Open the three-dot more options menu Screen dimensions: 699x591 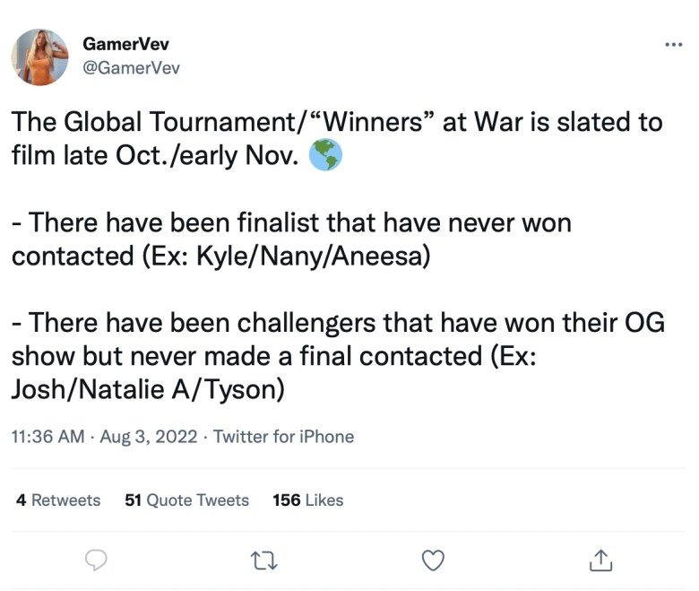tap(673, 45)
